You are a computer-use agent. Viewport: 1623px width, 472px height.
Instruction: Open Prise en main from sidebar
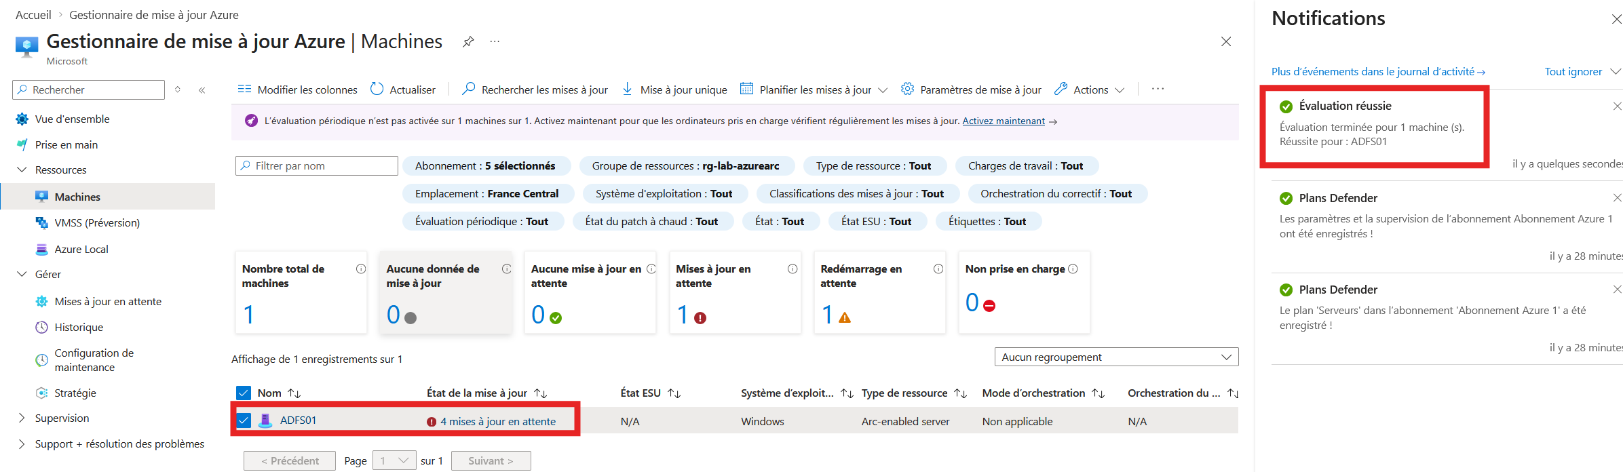click(66, 144)
